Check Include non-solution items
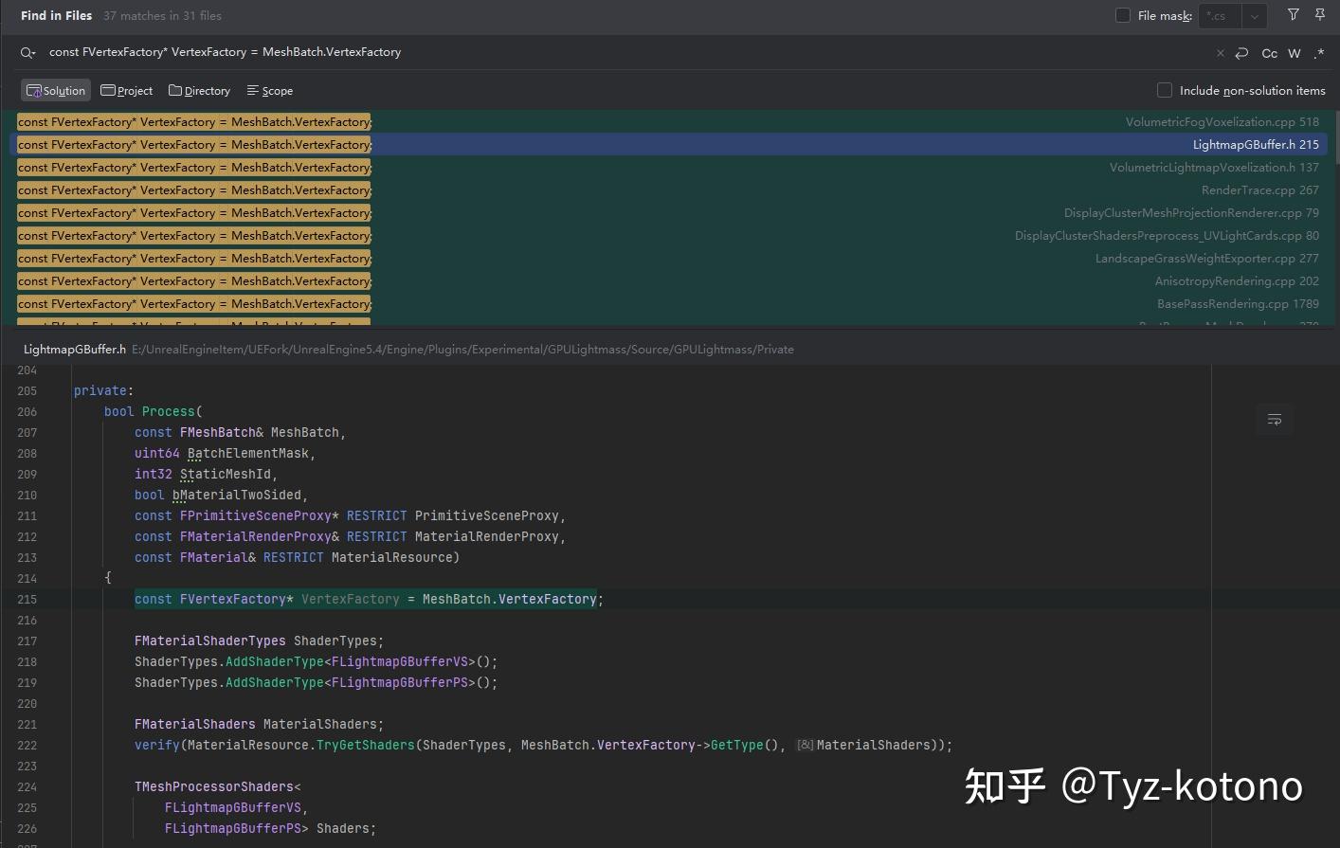The image size is (1340, 848). [x=1165, y=90]
